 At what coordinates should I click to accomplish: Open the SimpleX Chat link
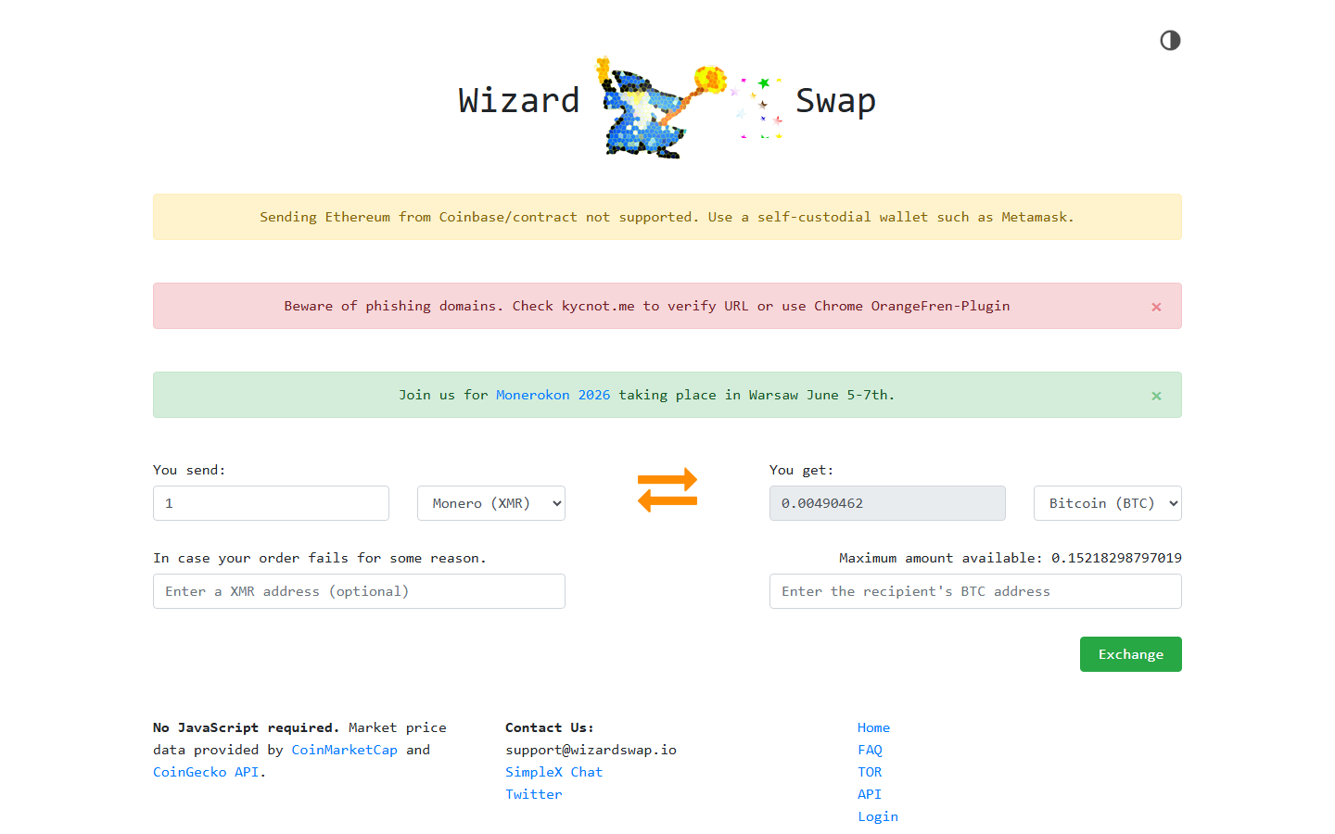(x=553, y=772)
